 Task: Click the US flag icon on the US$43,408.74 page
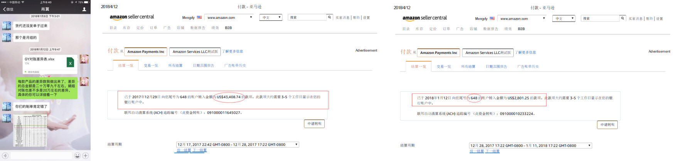(x=199, y=17)
